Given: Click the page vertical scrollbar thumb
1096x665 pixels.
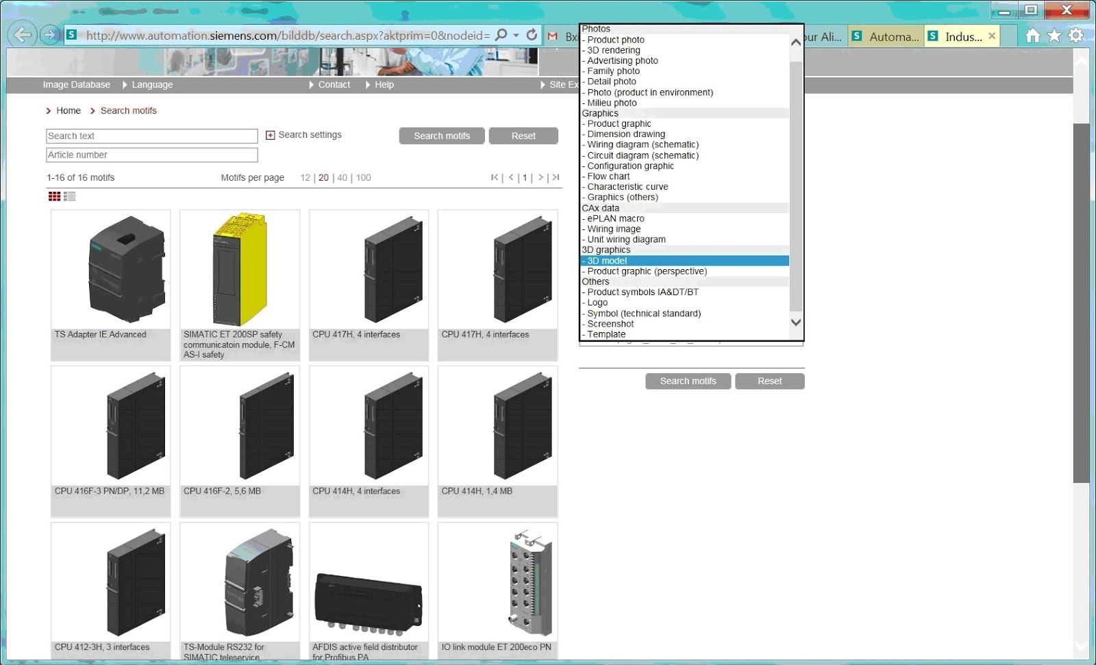Looking at the screenshot, I should [1081, 303].
